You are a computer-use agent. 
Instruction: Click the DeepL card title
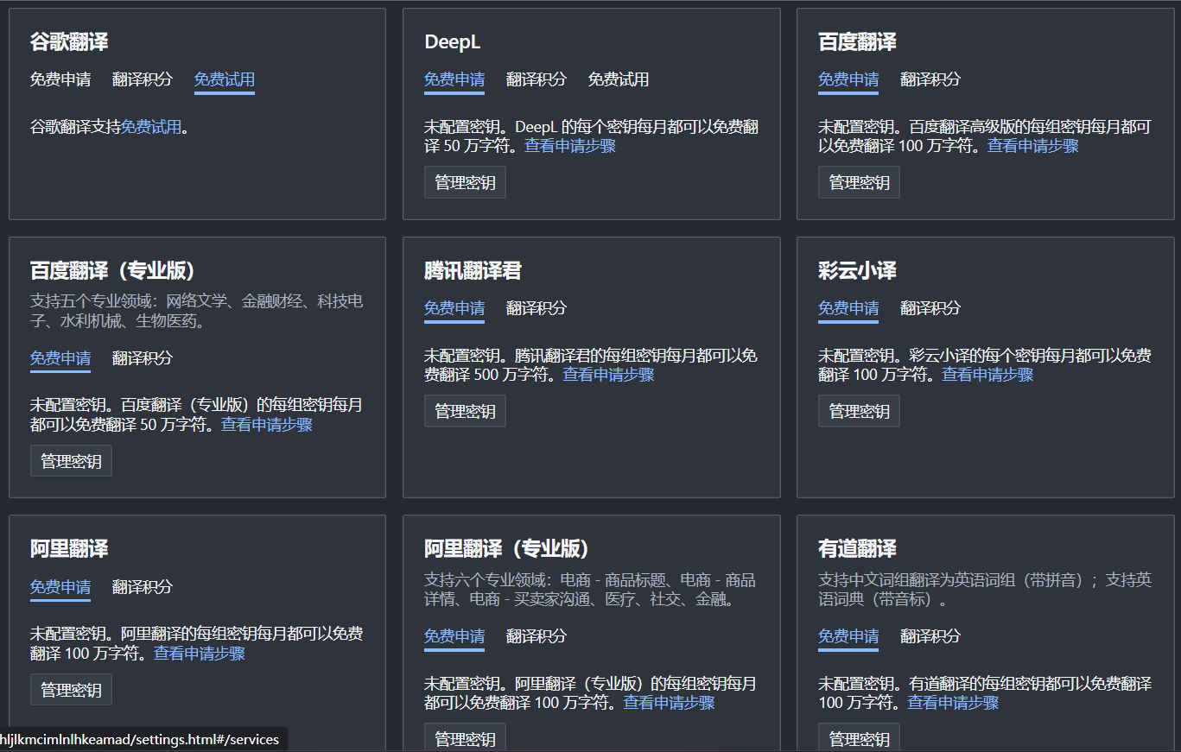click(x=453, y=42)
